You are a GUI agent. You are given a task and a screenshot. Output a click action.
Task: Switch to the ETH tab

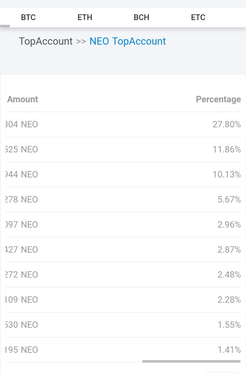85,18
